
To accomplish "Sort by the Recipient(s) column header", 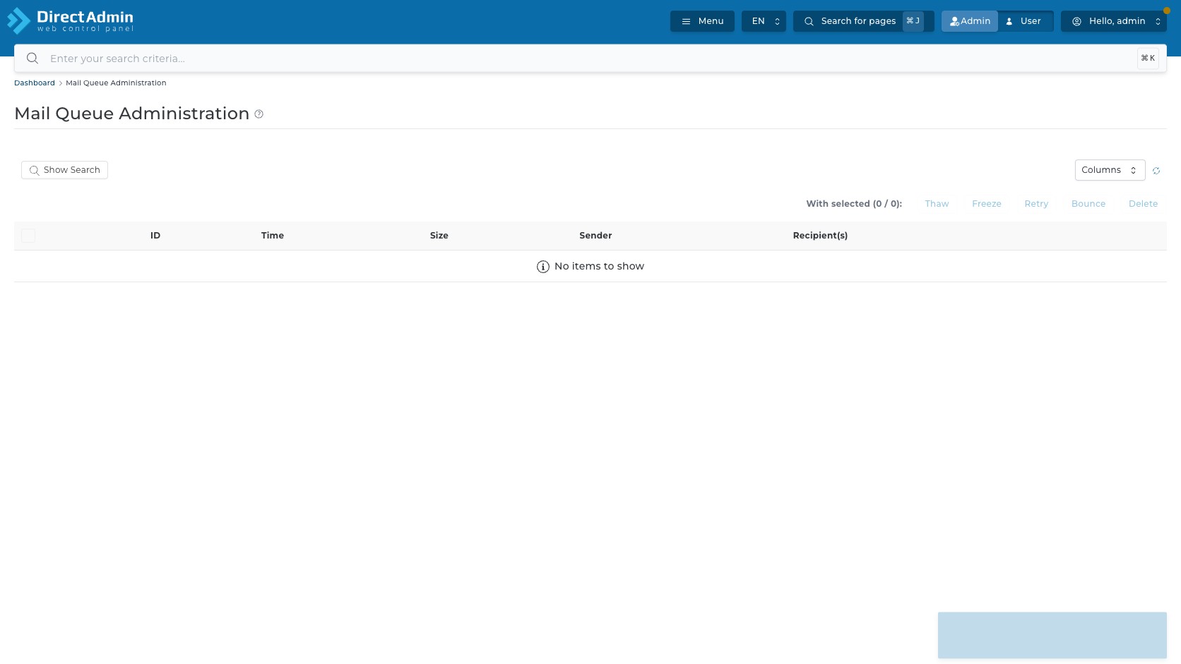I will [820, 236].
